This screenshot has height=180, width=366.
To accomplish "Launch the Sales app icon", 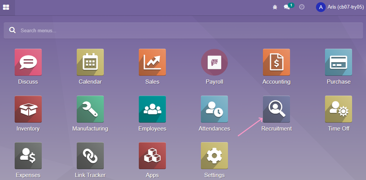I will [x=152, y=62].
